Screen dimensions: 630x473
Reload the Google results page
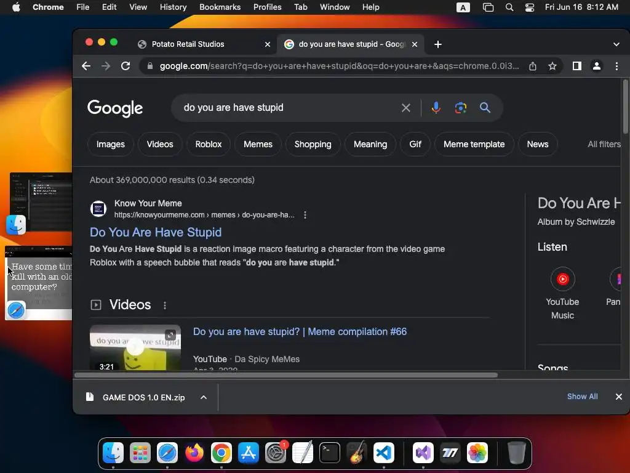(x=126, y=66)
